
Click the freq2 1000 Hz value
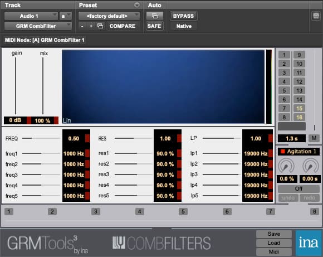tap(74, 164)
